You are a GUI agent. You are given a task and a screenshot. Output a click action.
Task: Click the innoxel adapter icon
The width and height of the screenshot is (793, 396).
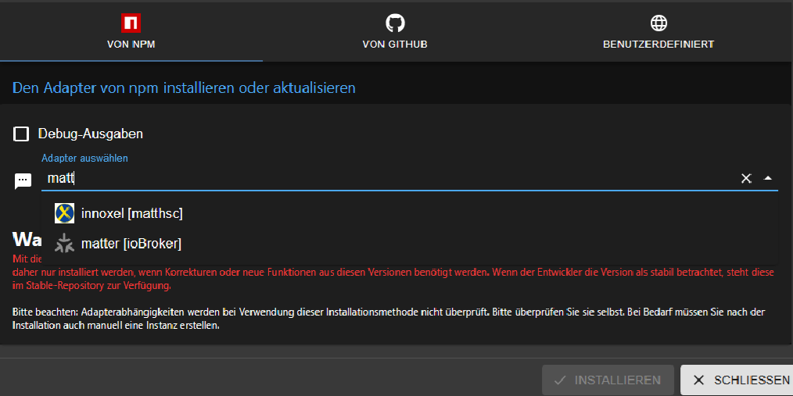pos(64,214)
